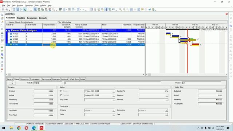The height and width of the screenshot is (131, 233).
Task: Click the Print icon in the toolbar
Action: pos(3,9)
